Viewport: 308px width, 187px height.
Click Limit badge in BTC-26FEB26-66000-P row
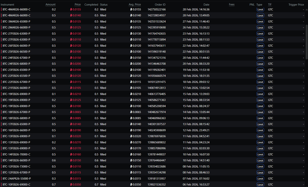[x=260, y=46]
